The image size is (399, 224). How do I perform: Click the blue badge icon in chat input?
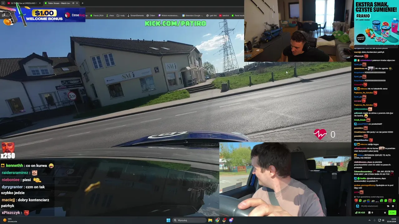(x=357, y=206)
